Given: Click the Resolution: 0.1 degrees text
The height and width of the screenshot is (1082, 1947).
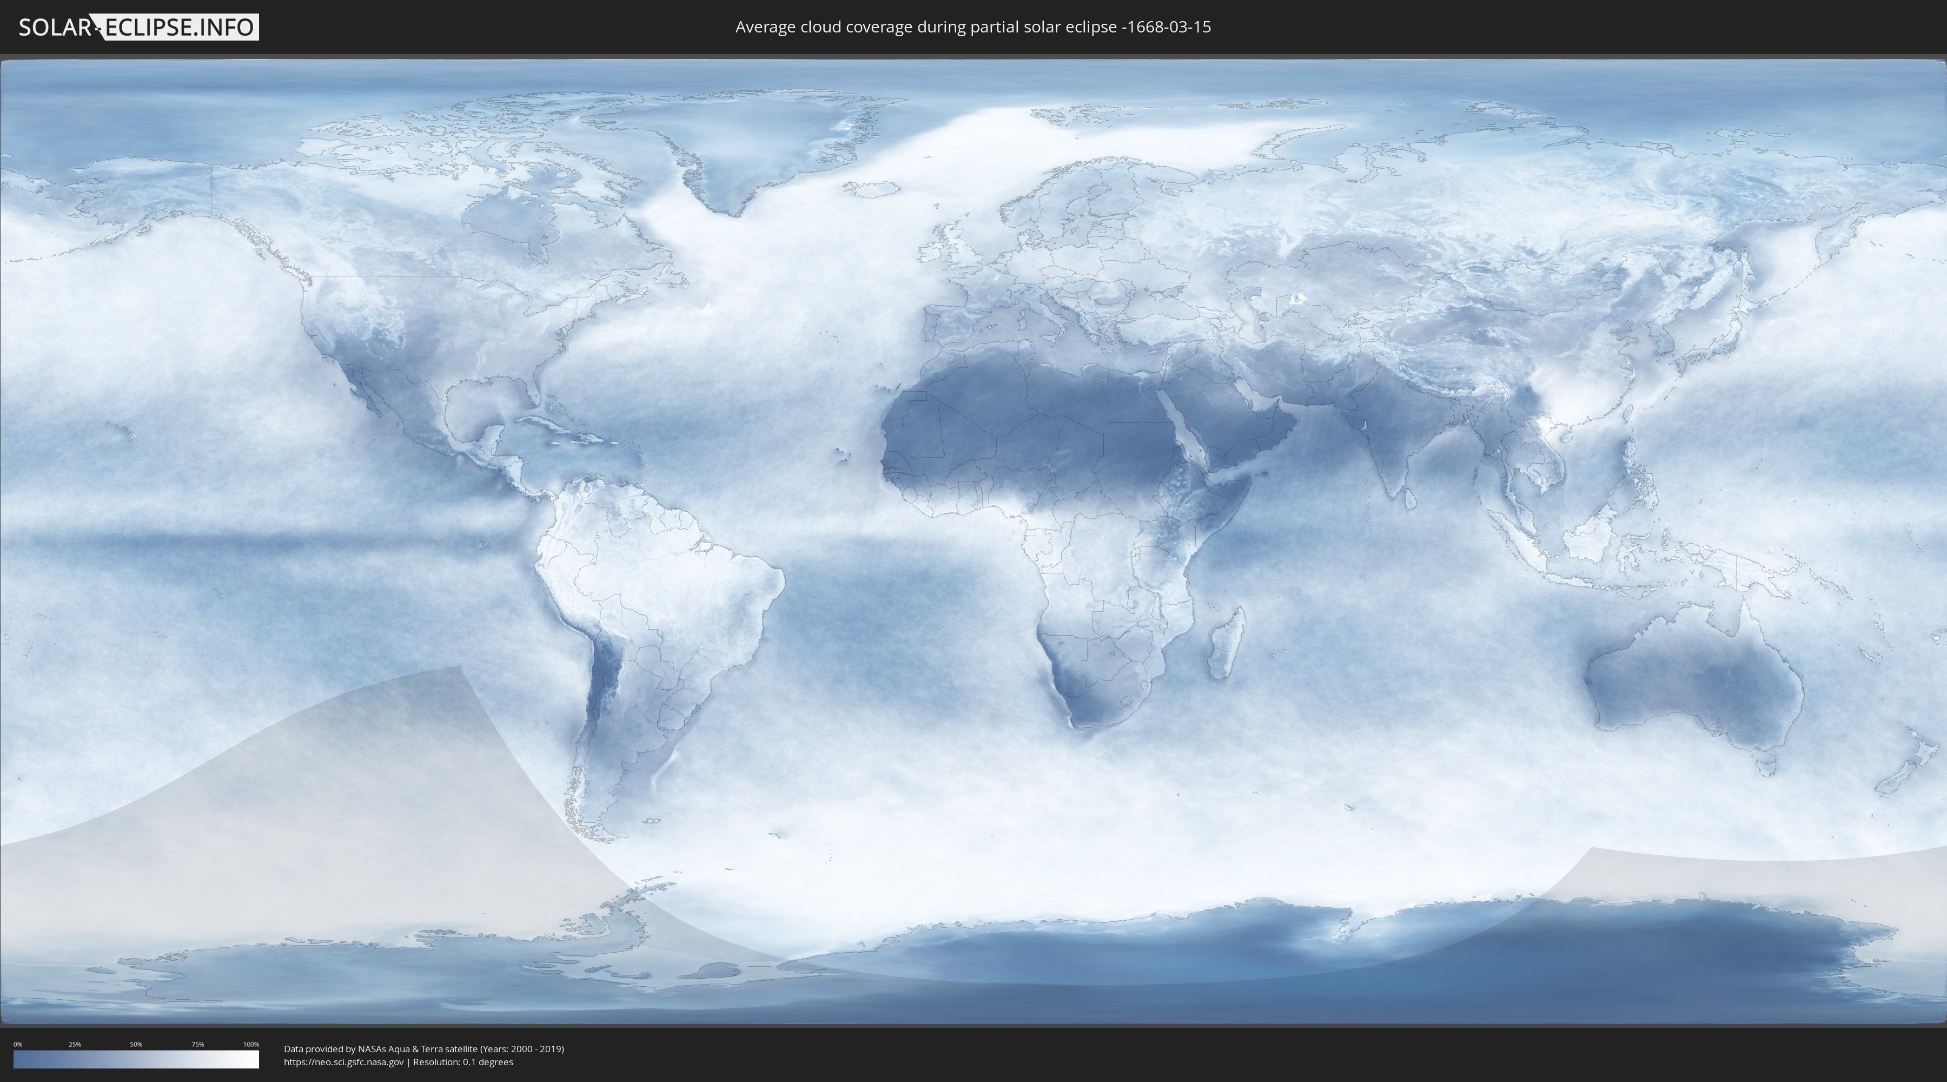Looking at the screenshot, I should tap(462, 1063).
